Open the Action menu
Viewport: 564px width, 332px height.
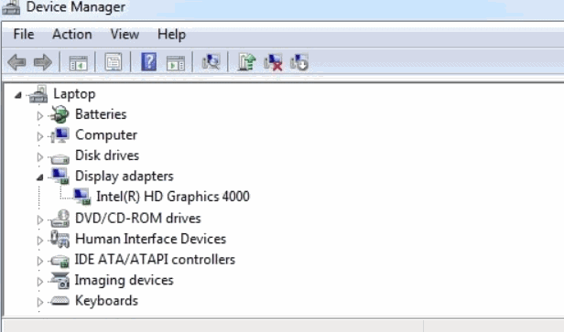[x=72, y=35]
